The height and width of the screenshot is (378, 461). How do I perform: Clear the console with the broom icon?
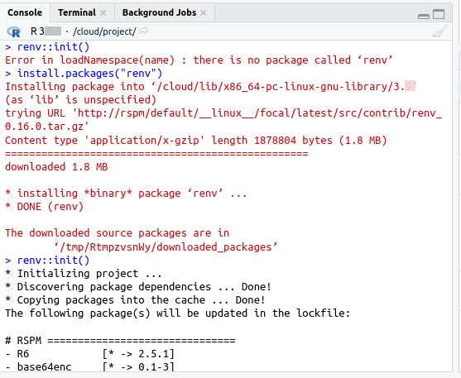[x=439, y=31]
